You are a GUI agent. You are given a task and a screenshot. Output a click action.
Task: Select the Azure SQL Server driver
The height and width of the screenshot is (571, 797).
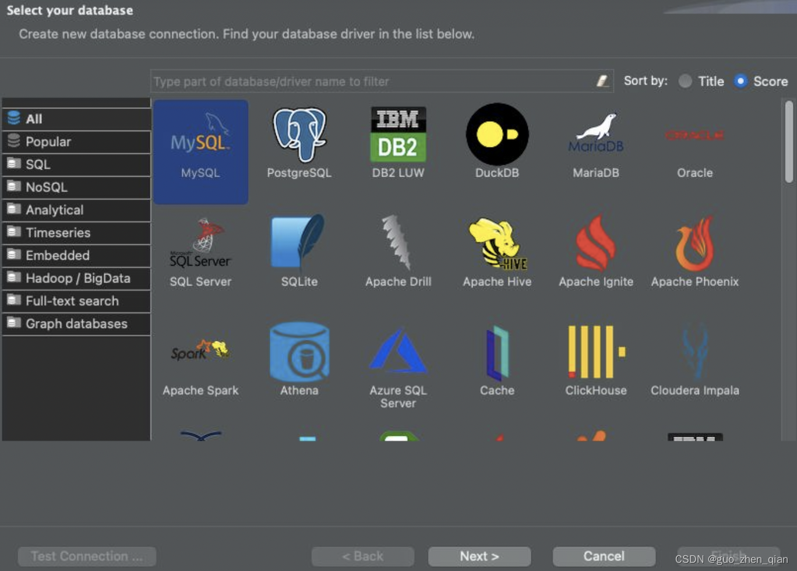click(398, 367)
